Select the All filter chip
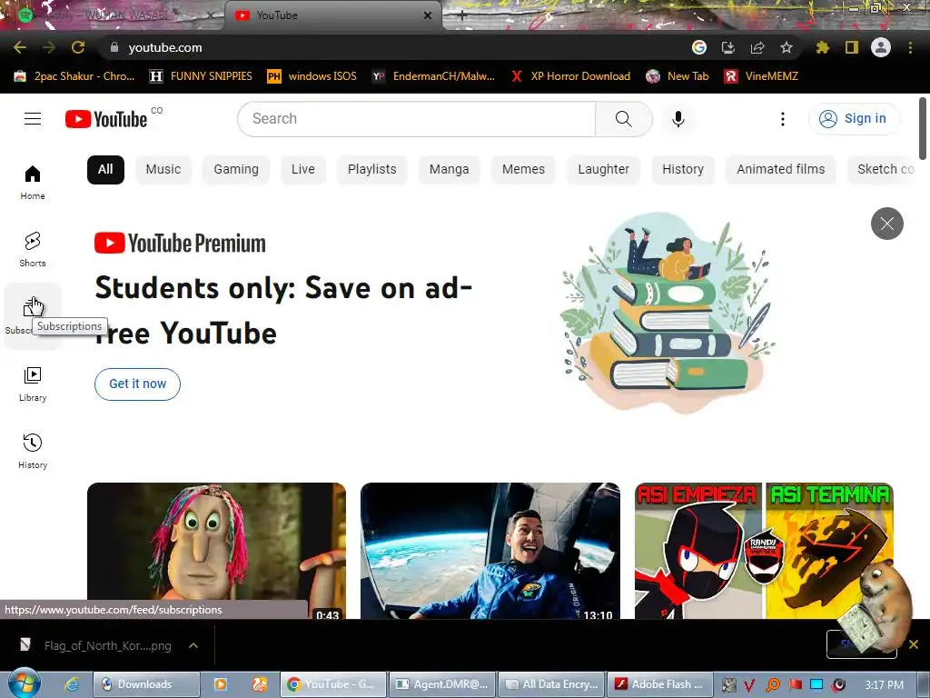 click(105, 170)
